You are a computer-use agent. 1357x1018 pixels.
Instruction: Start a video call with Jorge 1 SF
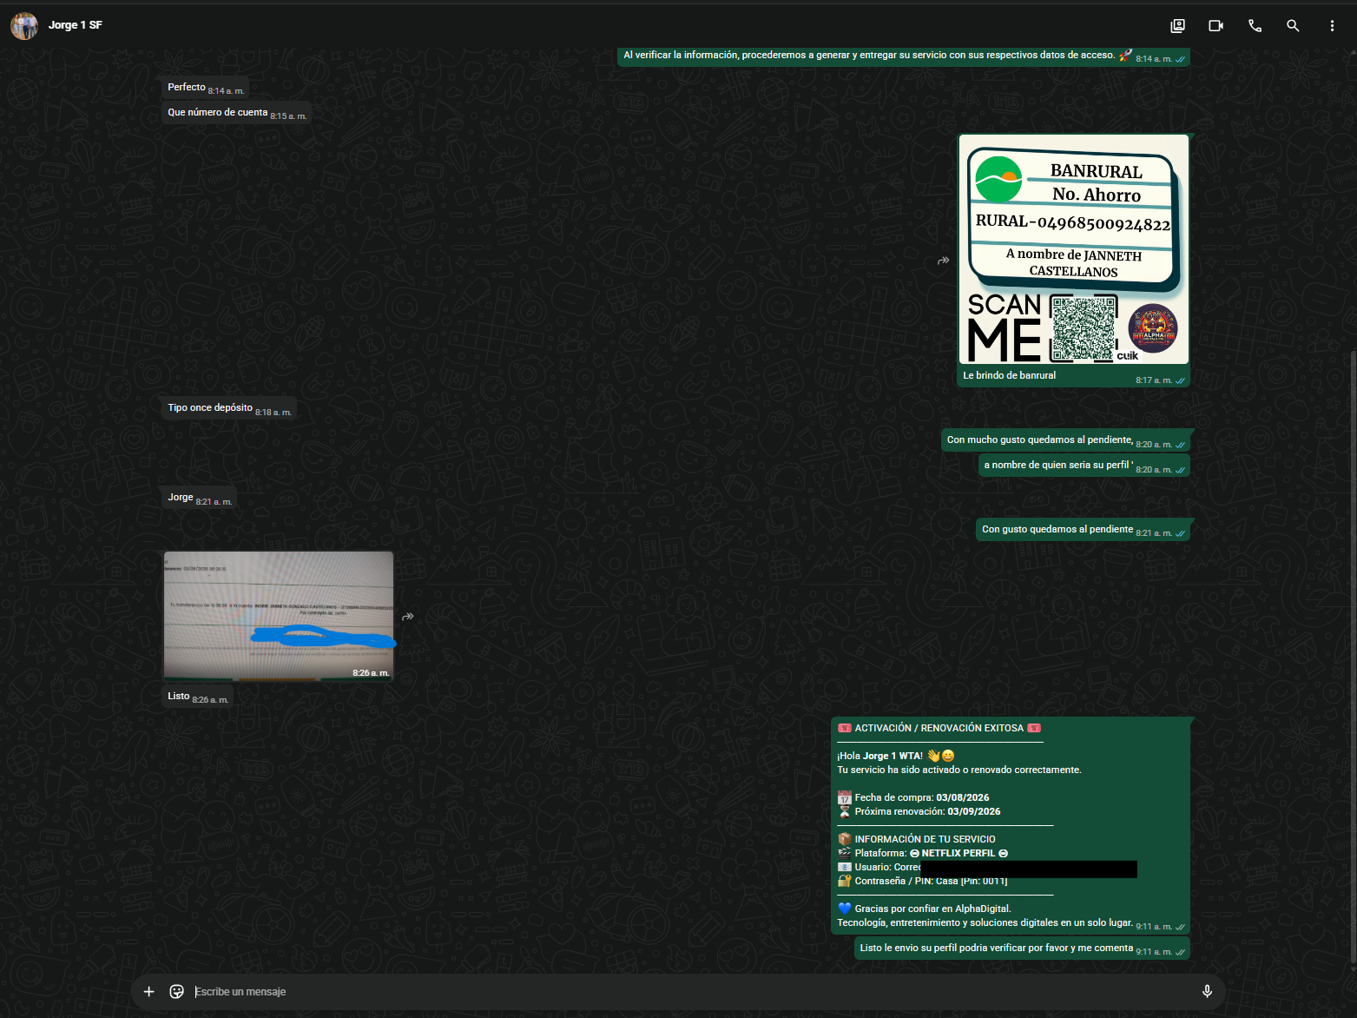(1216, 26)
